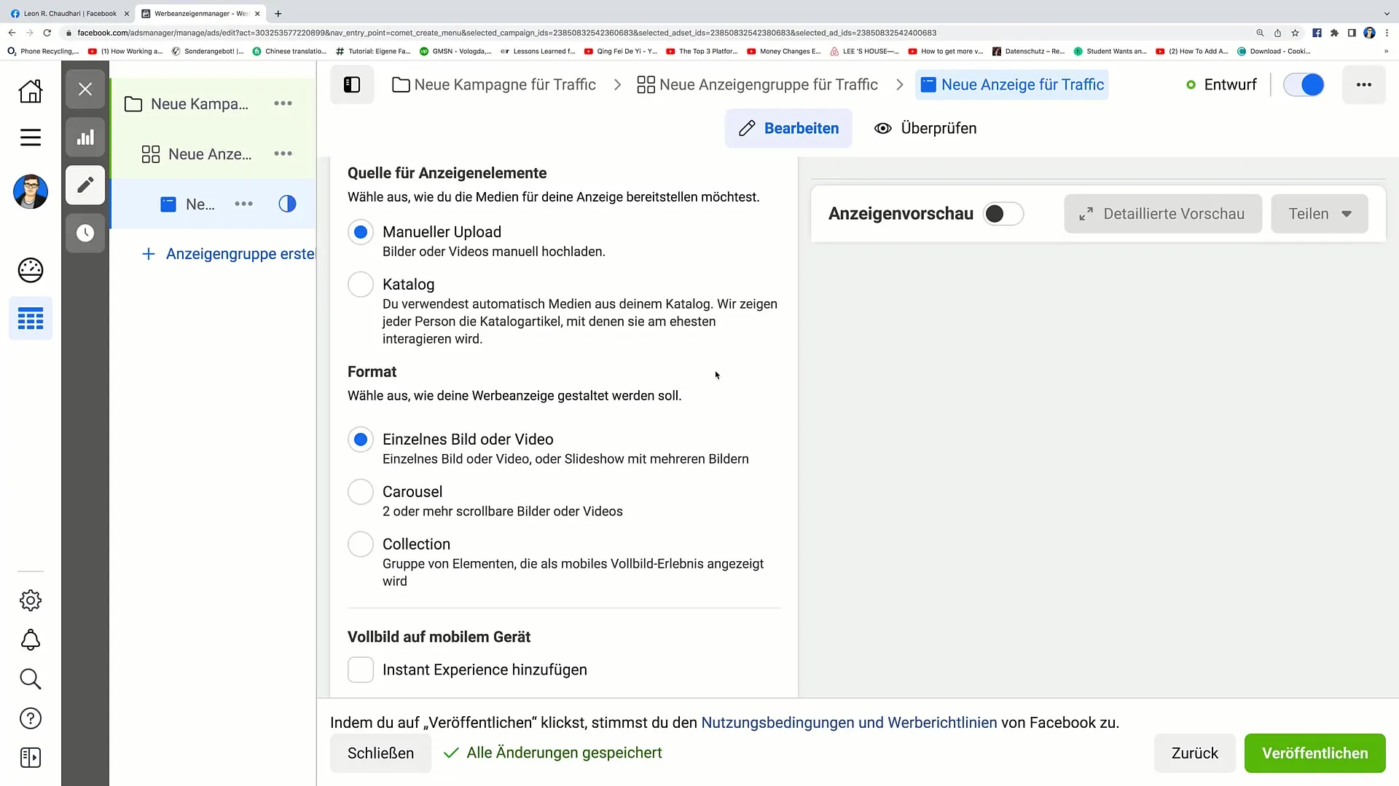
Task: Switch to Überprüfen tab
Action: click(925, 128)
